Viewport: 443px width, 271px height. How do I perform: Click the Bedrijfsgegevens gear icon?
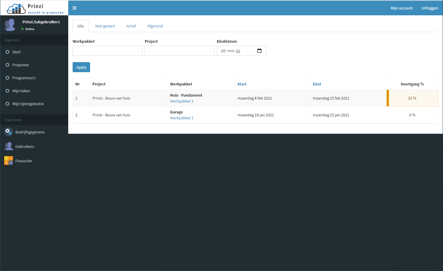click(8, 132)
